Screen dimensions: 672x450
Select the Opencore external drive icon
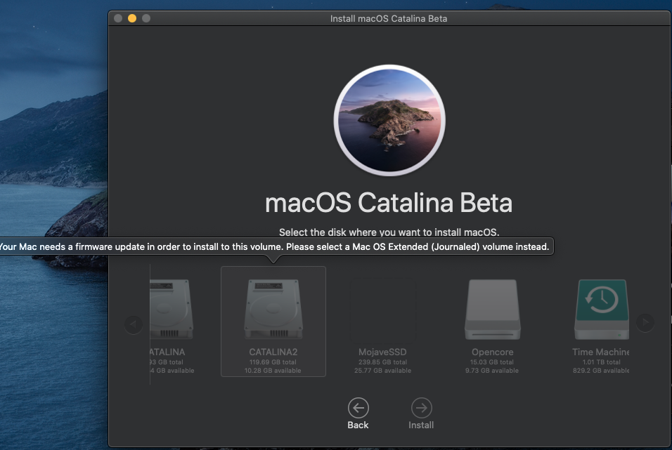click(x=493, y=310)
